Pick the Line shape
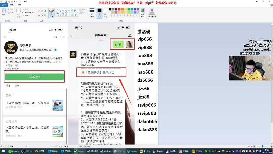This screenshot has width=273, height=154. [57, 10]
